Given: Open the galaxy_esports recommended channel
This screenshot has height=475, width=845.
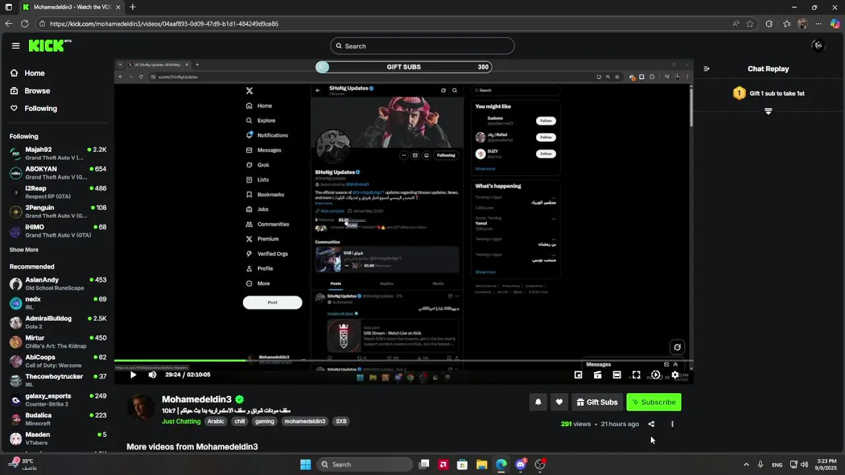Looking at the screenshot, I should (57, 400).
